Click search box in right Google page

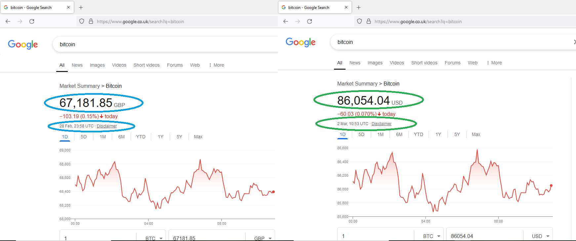453,42
